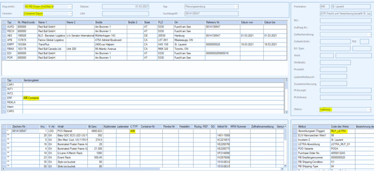Select the Red Bull Canada Ltd. cell
Image resolution: width=374 pixels, height=171 pixels.
click(51, 49)
